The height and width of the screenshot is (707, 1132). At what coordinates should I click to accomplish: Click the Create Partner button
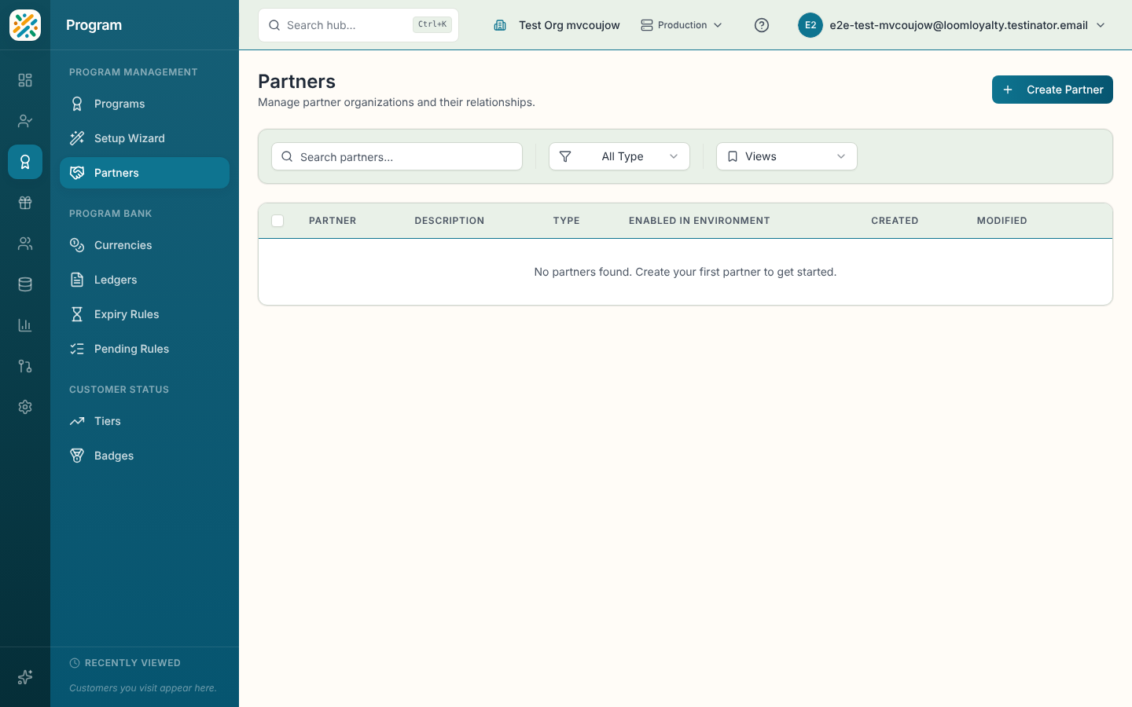coord(1053,90)
